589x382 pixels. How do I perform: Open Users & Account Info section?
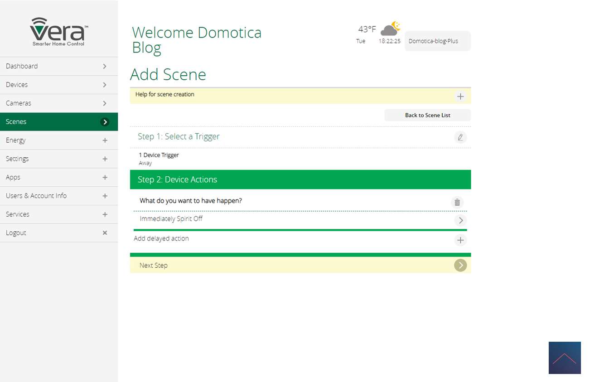tap(58, 196)
